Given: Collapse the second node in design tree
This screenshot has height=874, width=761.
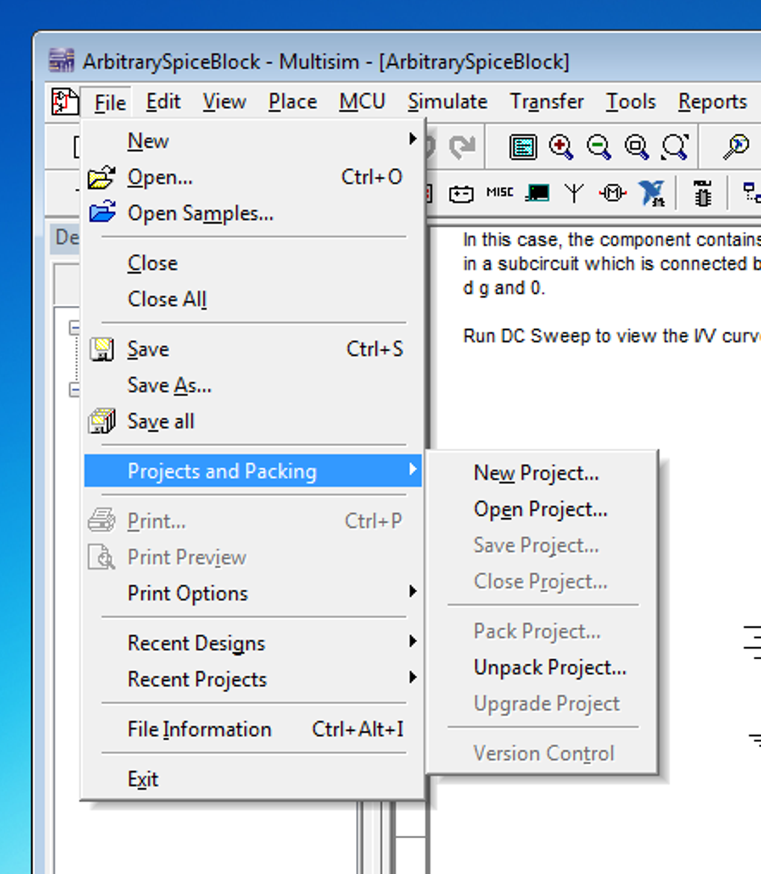Looking at the screenshot, I should 74,389.
